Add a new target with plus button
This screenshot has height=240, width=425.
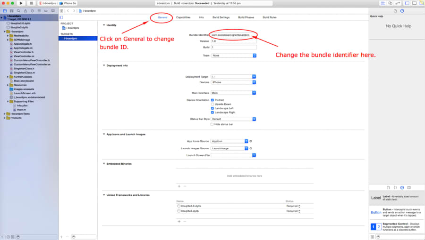click(61, 237)
